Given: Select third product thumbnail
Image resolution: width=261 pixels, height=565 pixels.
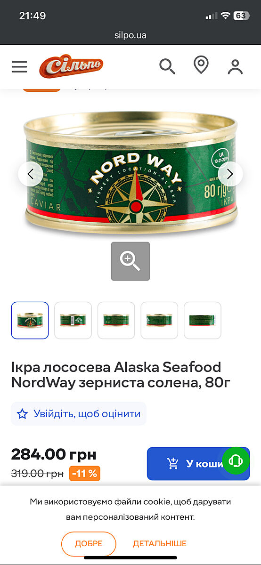Looking at the screenshot, I should (x=116, y=320).
